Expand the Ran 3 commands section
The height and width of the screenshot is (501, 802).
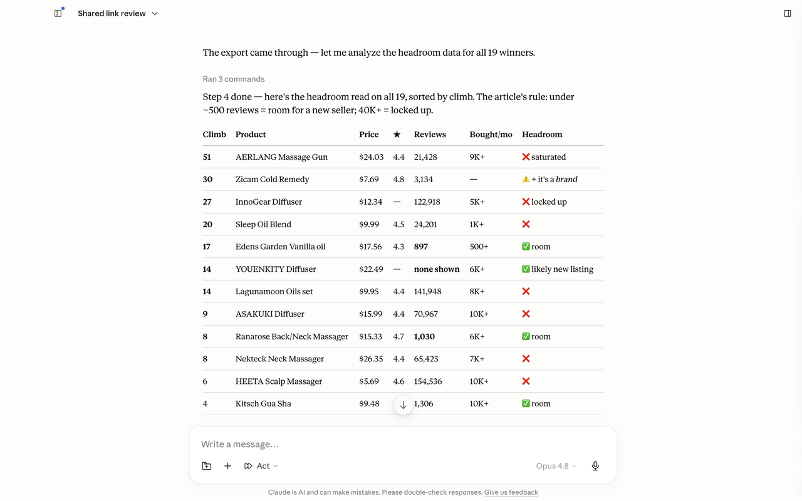point(234,79)
